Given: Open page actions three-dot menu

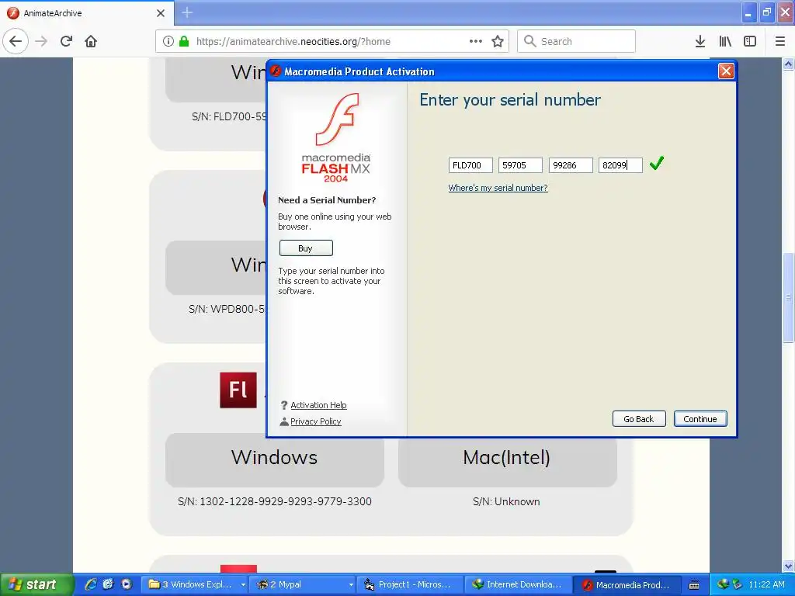Looking at the screenshot, I should 476,41.
